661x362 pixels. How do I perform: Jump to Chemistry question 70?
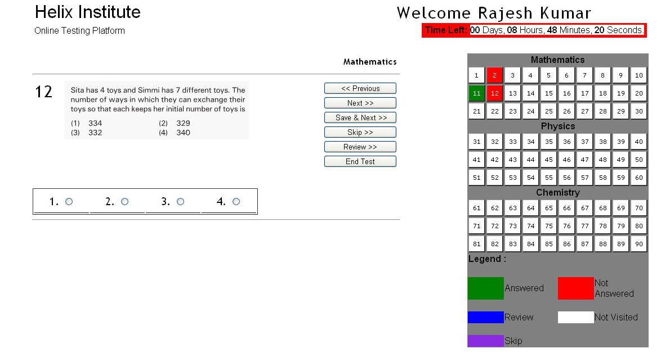click(x=638, y=208)
